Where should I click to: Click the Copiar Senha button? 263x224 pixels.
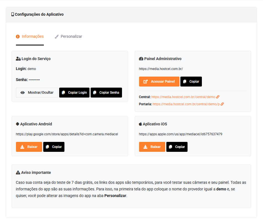106,93
